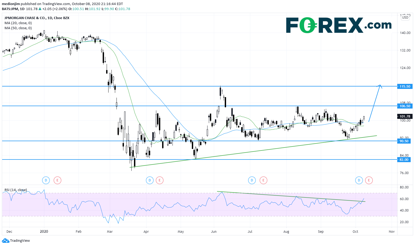The width and height of the screenshot is (415, 246).
Task: Select the current price label 101.78
Action: 405,116
